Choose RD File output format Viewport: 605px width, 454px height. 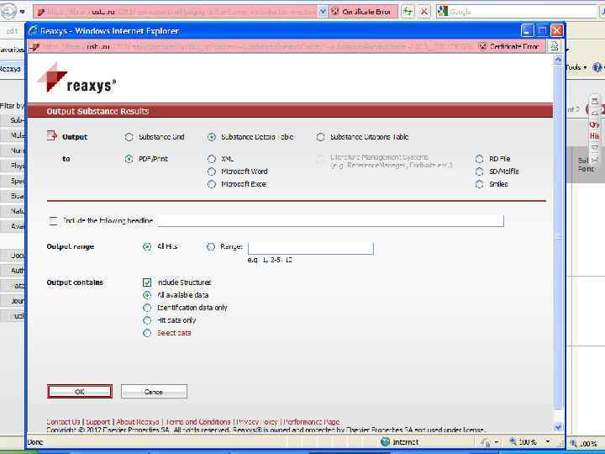coord(479,159)
